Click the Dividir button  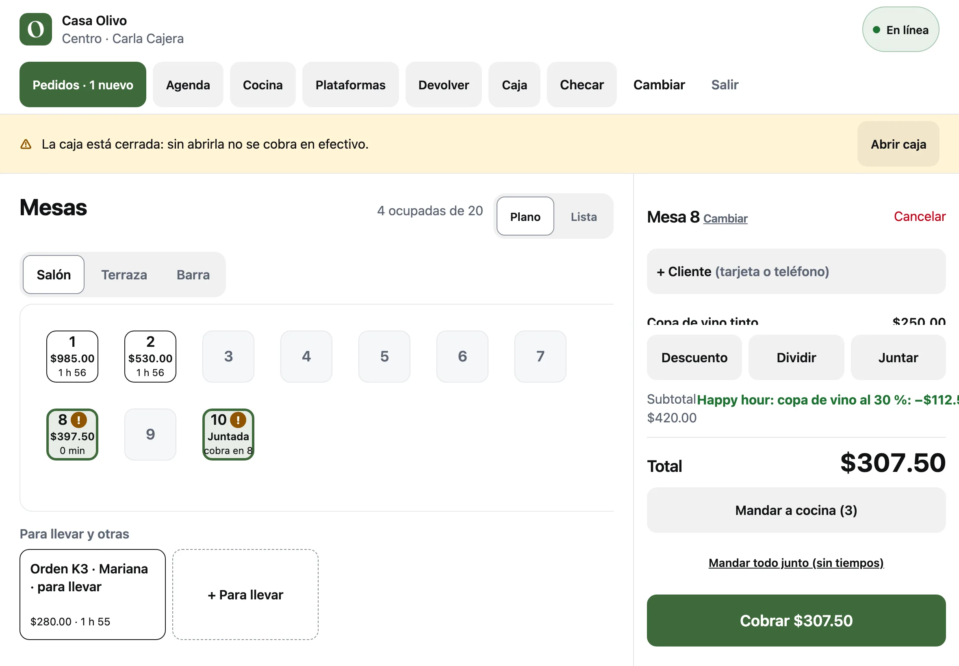tap(796, 357)
